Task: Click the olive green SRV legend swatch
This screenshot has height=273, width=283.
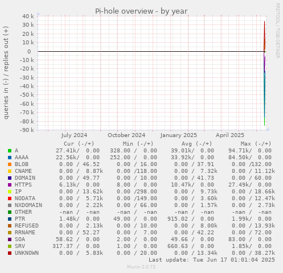Action: pos(10,246)
